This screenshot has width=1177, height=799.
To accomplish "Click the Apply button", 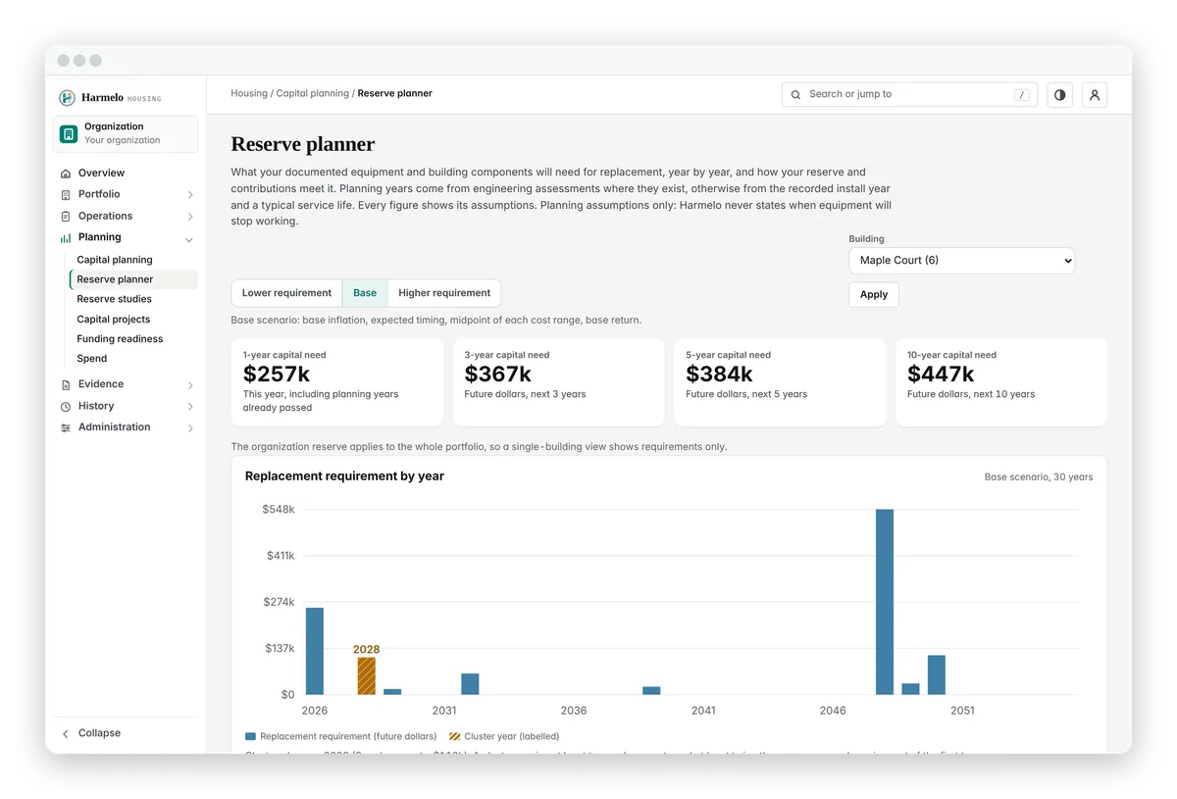I will 874,294.
